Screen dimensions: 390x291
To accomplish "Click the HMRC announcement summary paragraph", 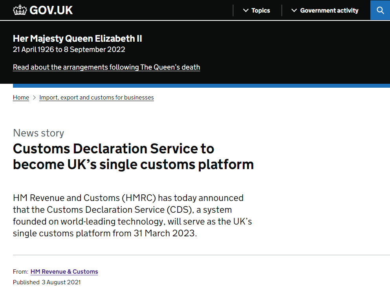I will coord(132,215).
